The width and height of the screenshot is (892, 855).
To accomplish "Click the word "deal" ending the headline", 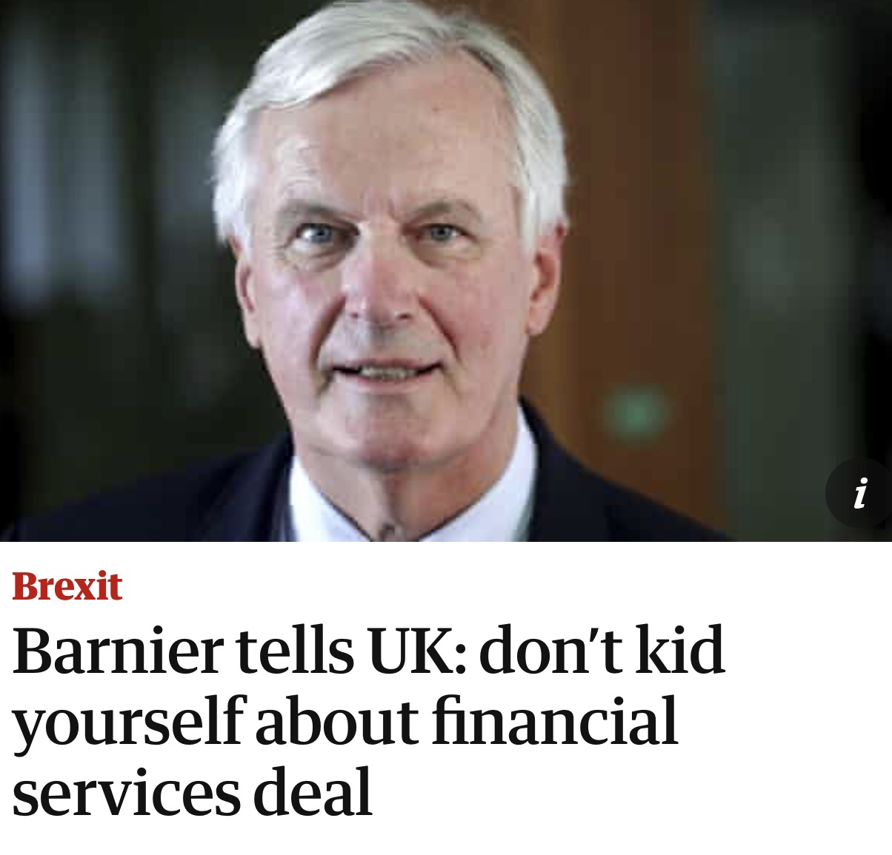I will (x=313, y=792).
